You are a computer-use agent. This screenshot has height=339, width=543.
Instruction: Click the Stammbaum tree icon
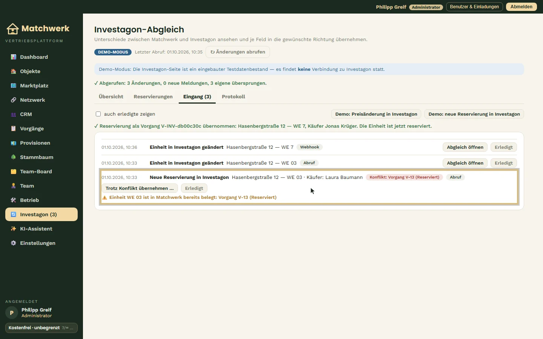pos(14,157)
